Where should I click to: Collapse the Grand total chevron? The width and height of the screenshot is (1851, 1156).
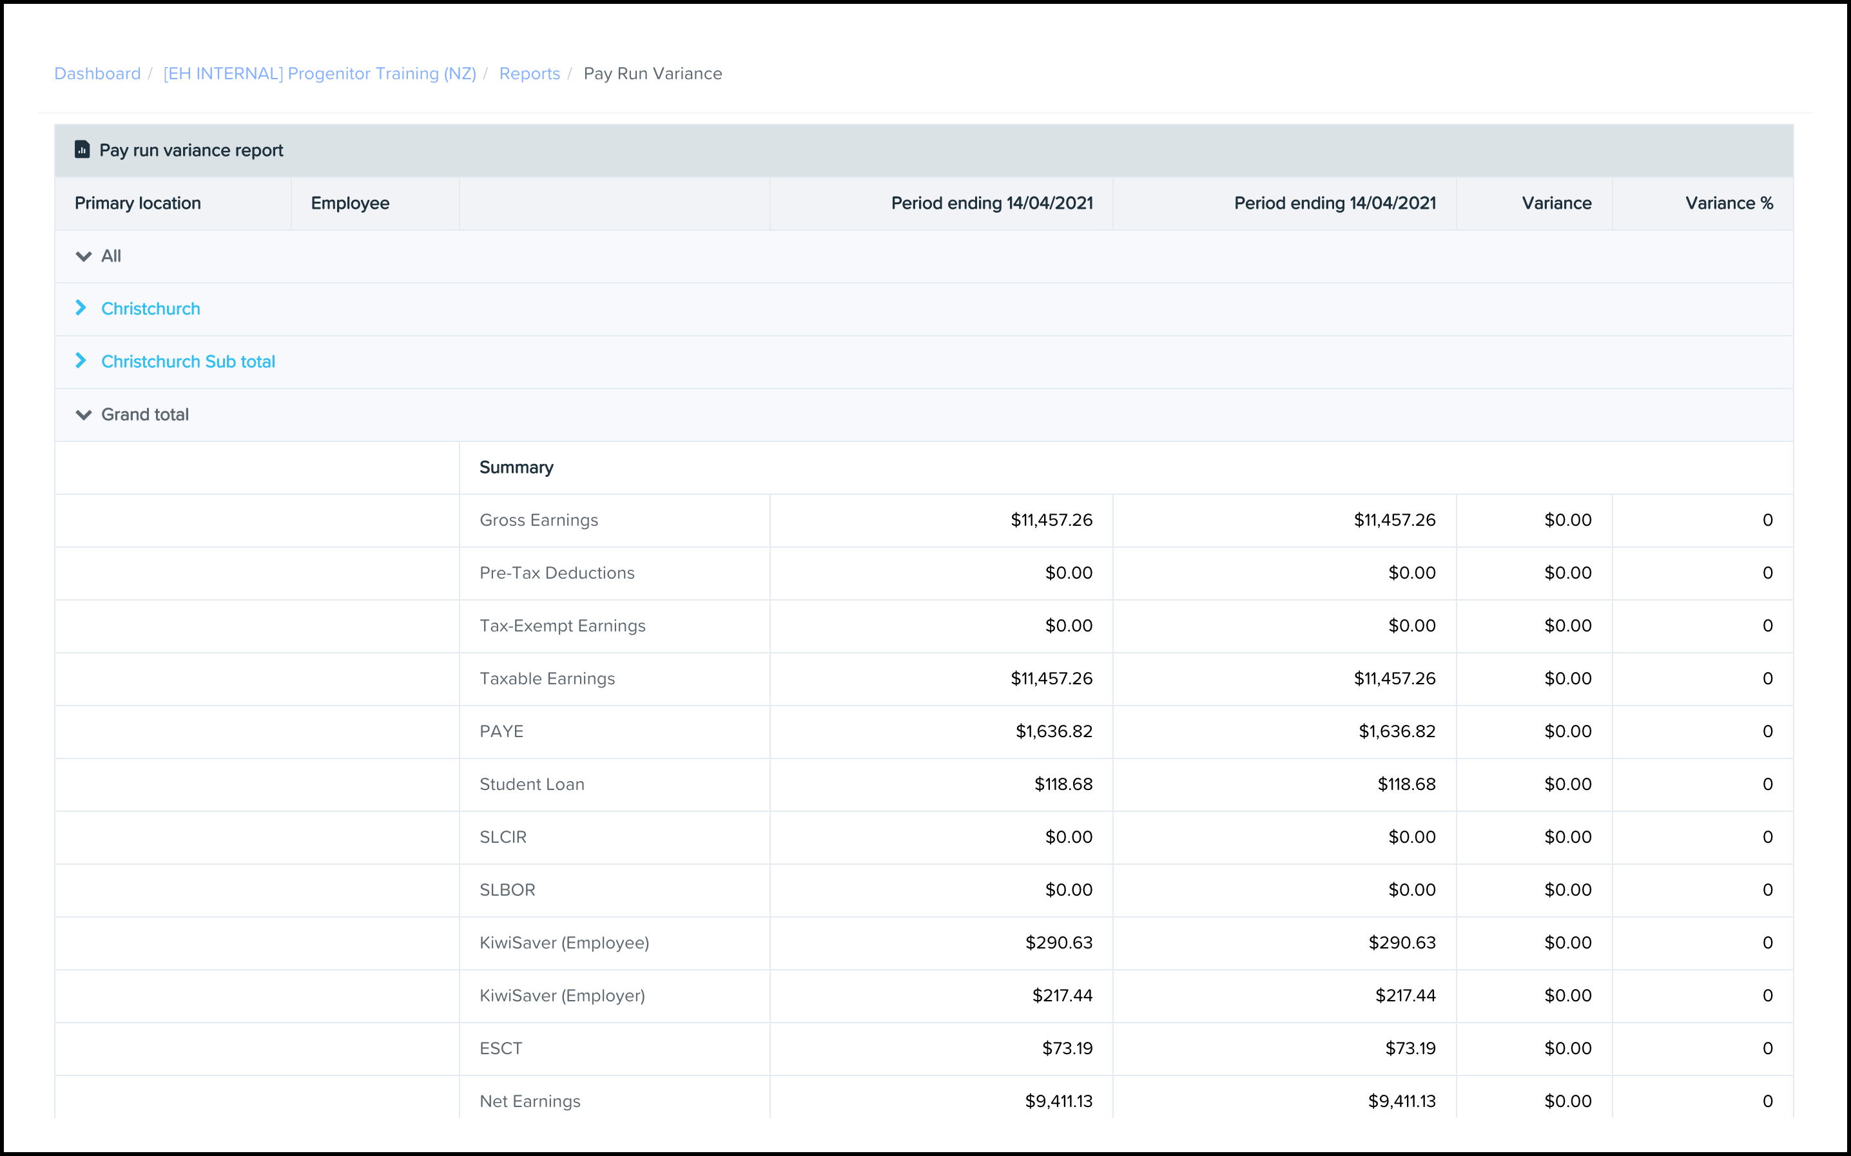(83, 414)
